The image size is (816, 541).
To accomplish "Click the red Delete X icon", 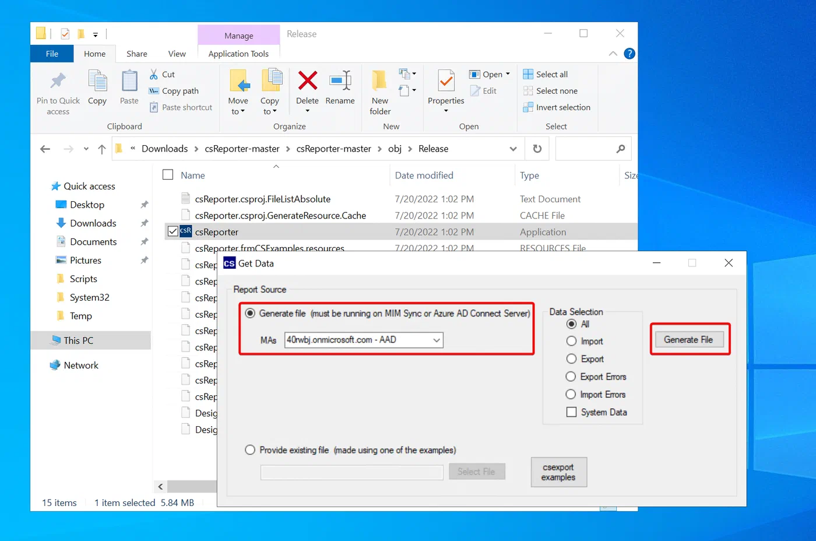I will pyautogui.click(x=307, y=80).
